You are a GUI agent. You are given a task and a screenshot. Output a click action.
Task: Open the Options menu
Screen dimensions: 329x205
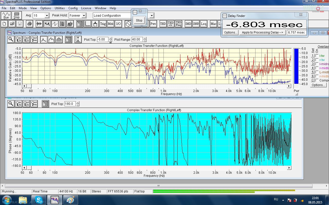click(x=46, y=8)
